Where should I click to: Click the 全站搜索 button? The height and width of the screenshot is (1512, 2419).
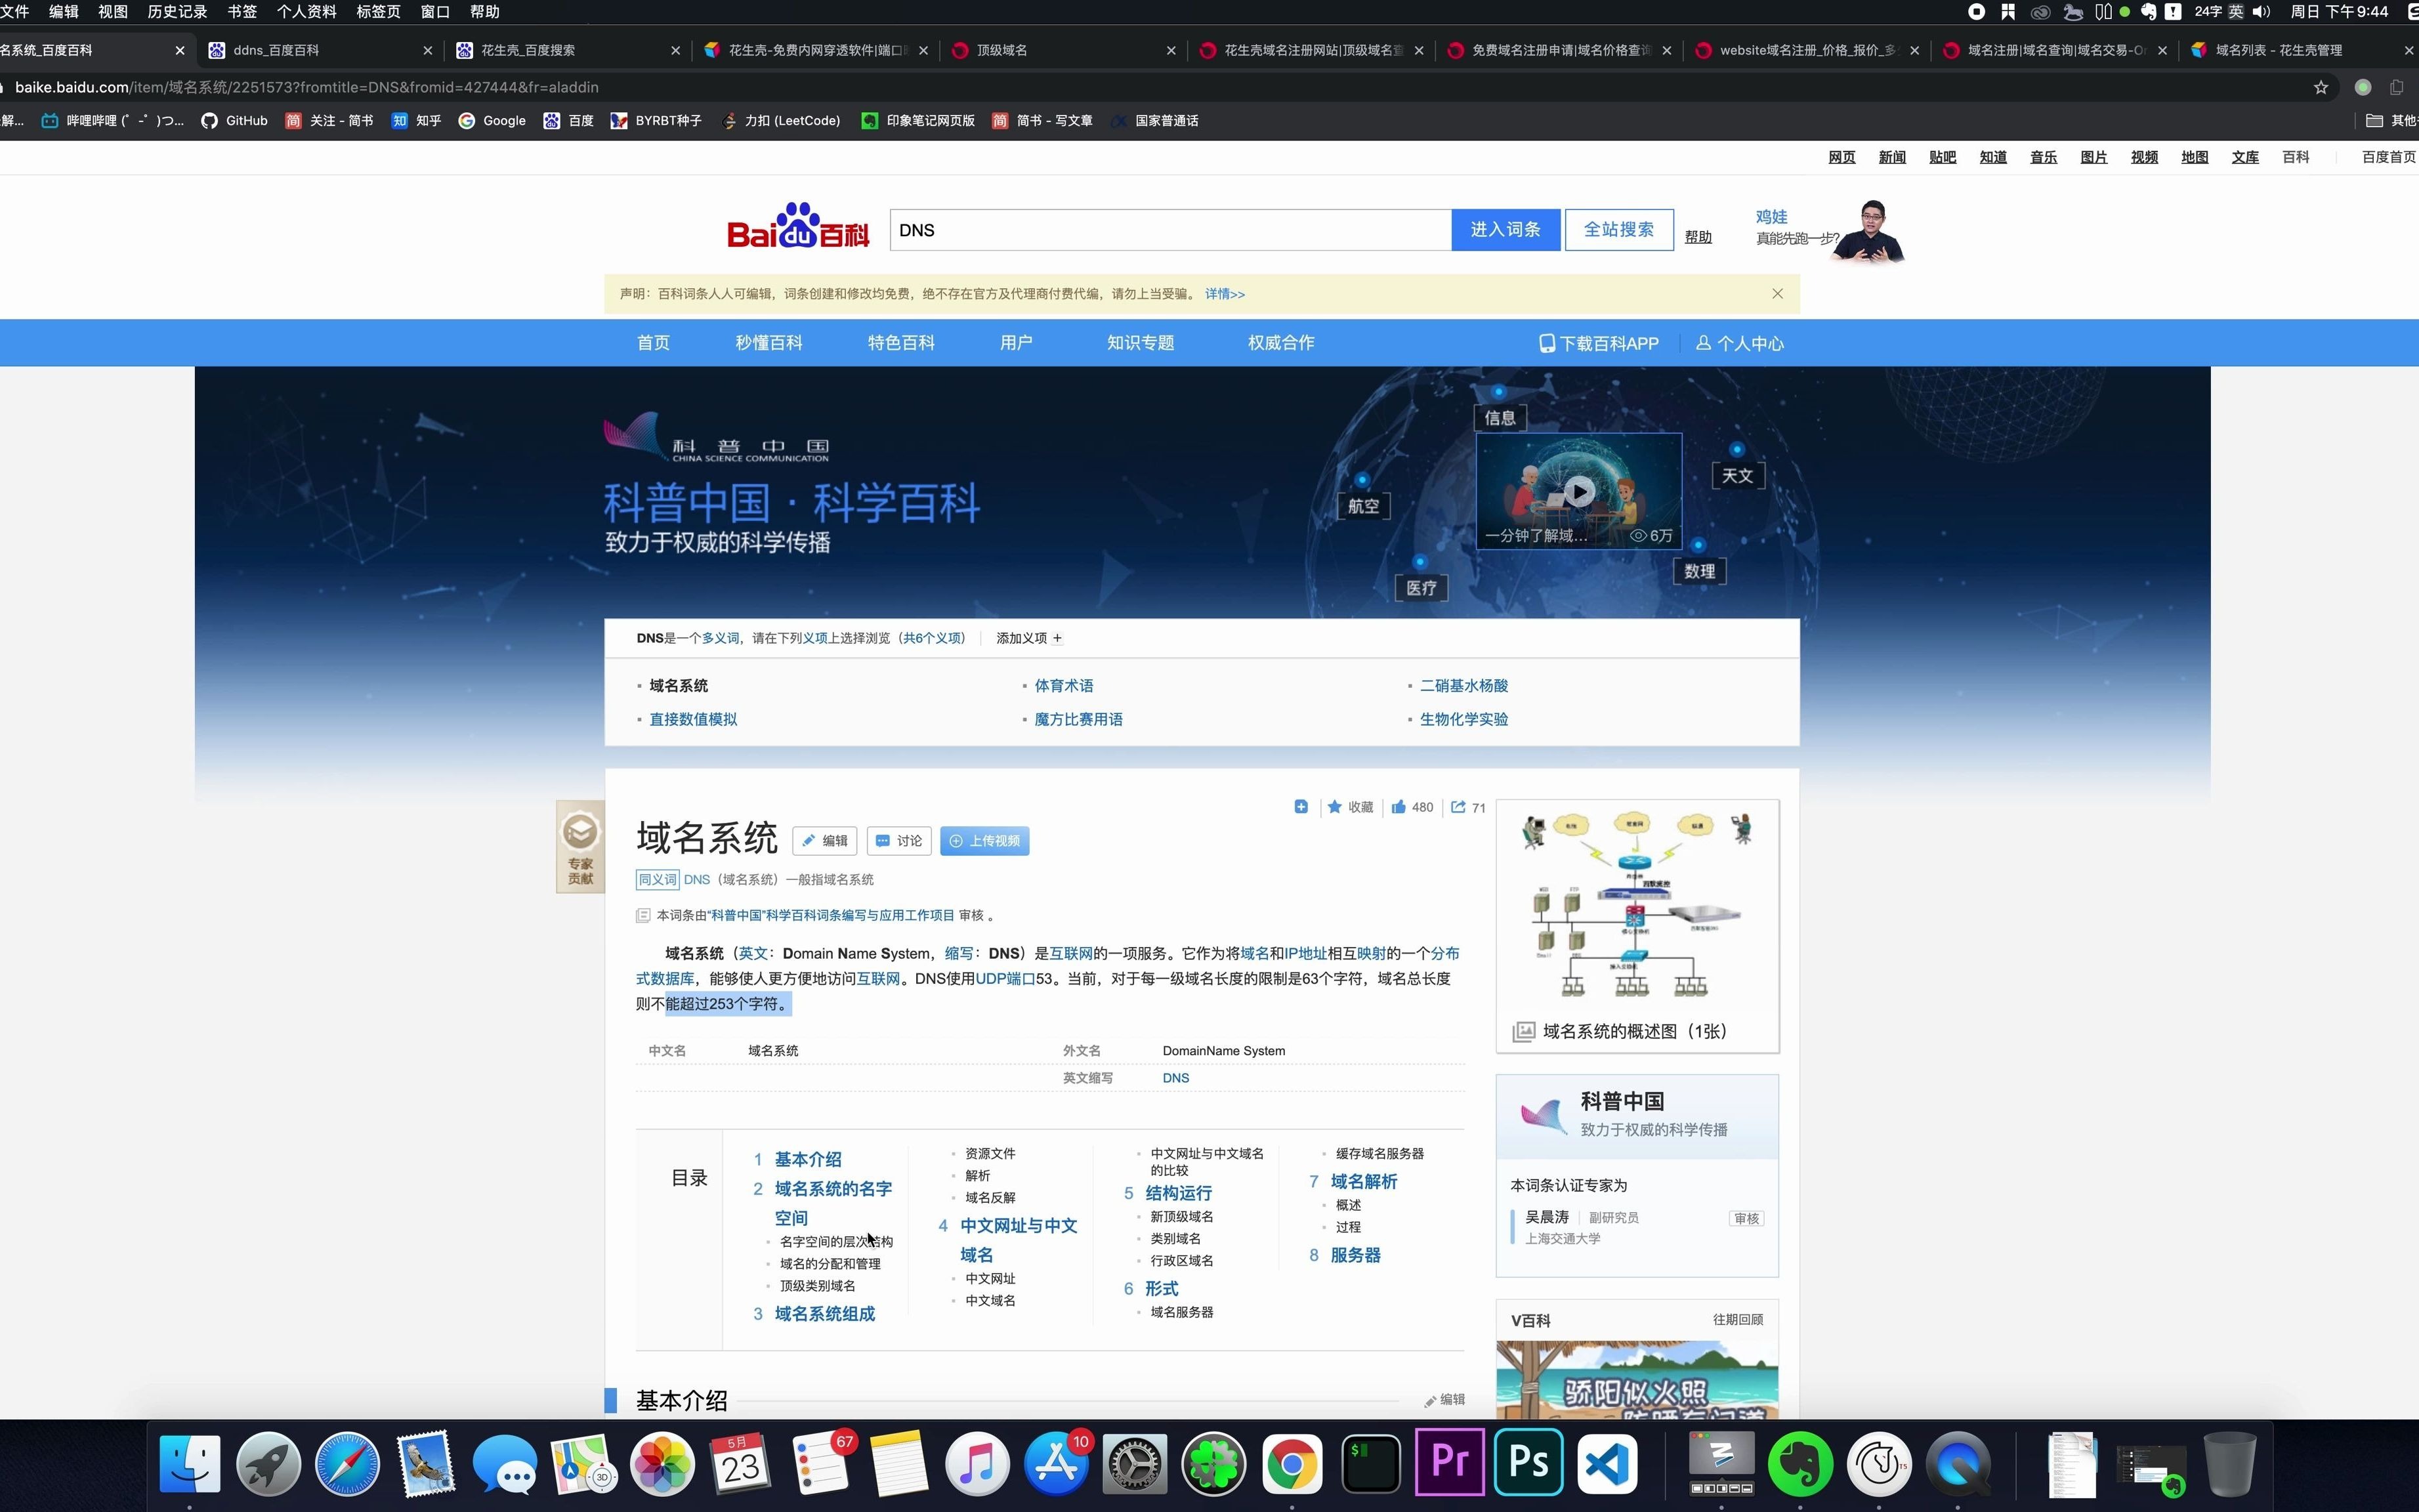click(1619, 230)
